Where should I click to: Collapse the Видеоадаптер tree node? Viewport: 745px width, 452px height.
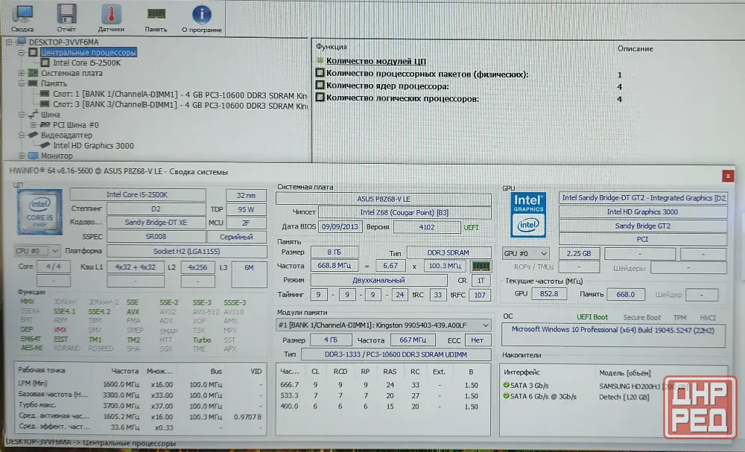tap(22, 136)
